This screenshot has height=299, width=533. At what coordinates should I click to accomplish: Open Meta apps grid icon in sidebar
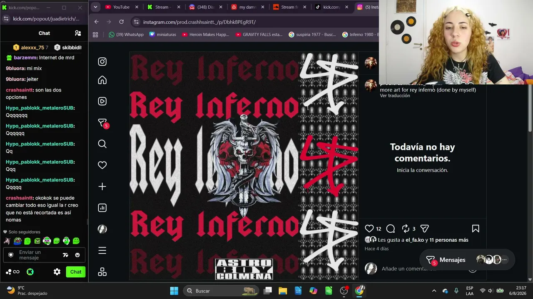pyautogui.click(x=102, y=272)
